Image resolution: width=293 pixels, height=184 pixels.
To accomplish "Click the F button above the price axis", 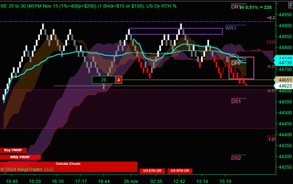I will coord(291,5).
